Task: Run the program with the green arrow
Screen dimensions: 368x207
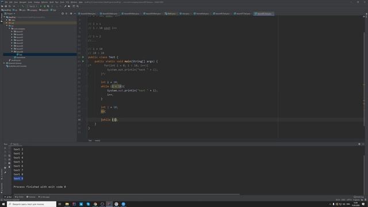Action: [x=41, y=6]
